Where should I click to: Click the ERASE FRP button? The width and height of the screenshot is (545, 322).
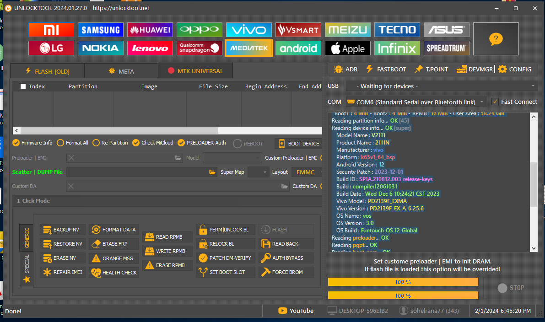tap(114, 244)
